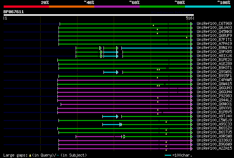Screen dimensions: 234x158
Task: Click the white BP067611 query sequence bar
Action: point(99,15)
